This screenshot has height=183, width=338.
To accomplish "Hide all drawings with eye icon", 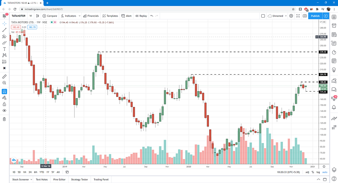I will pos(4,111).
